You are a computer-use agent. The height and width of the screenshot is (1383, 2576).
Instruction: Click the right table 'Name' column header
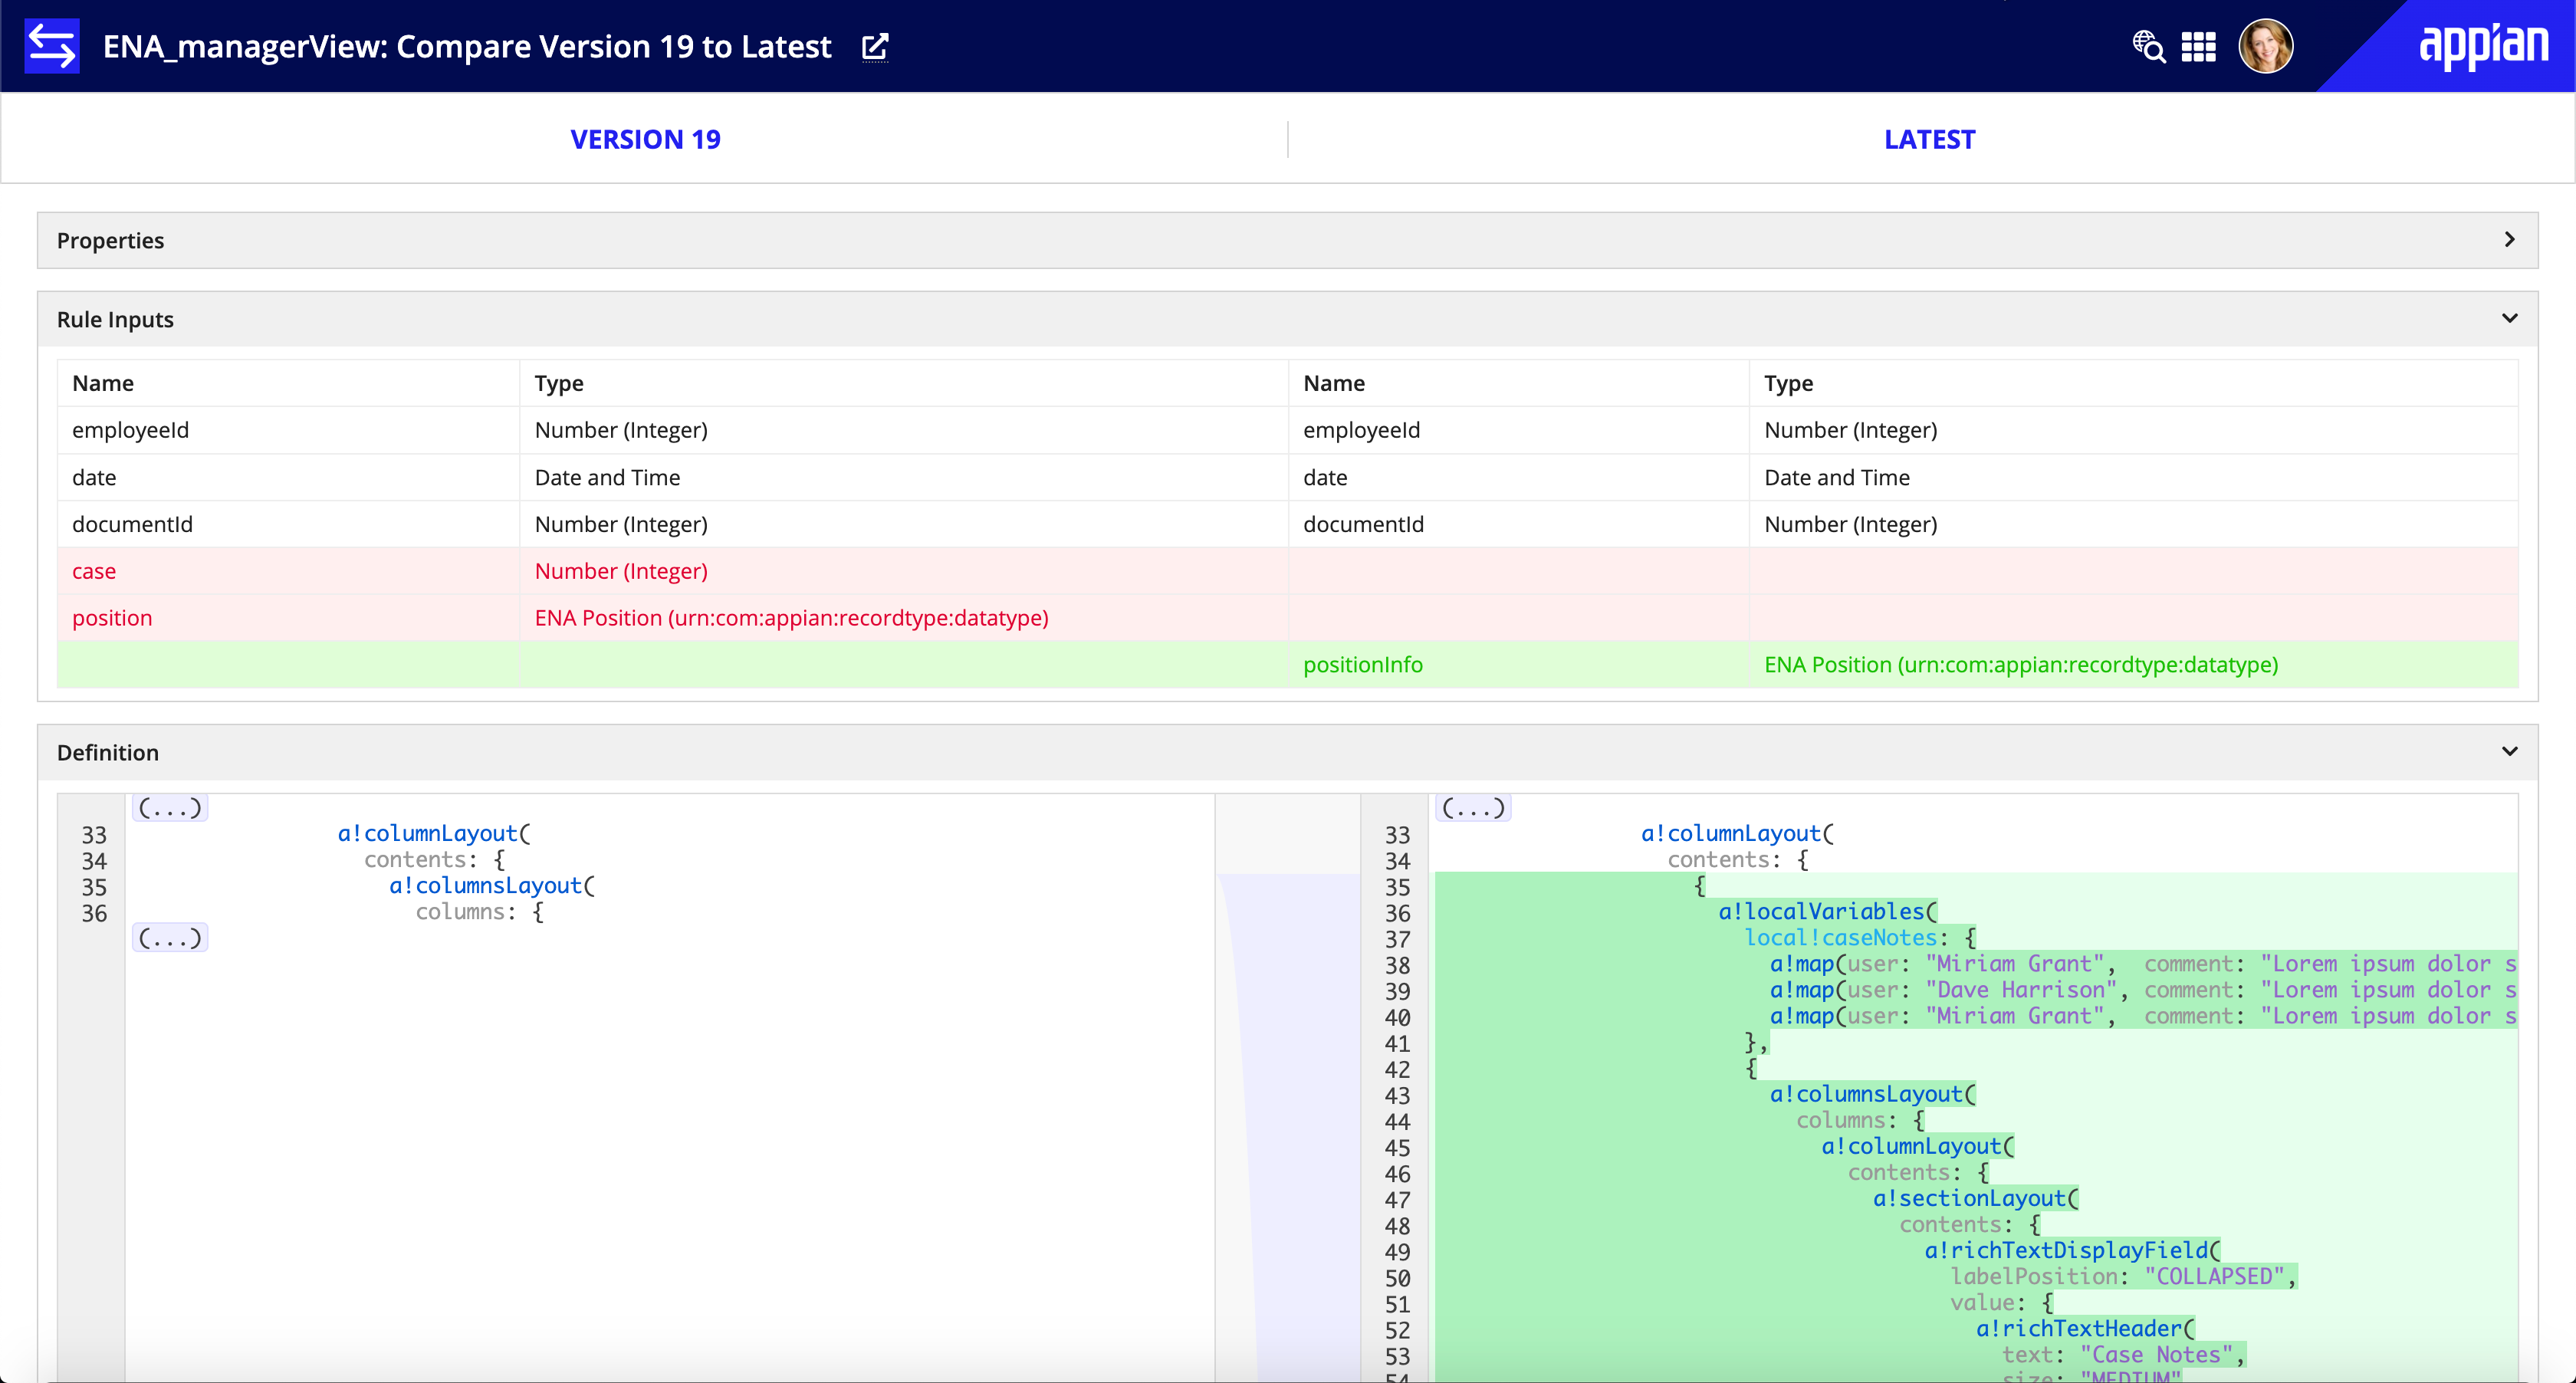[x=1334, y=383]
